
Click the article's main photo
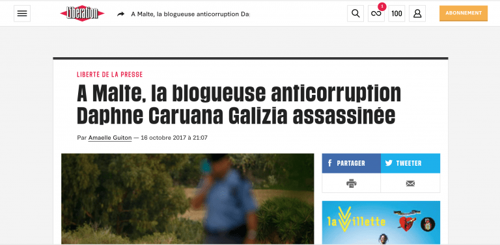pyautogui.click(x=187, y=199)
